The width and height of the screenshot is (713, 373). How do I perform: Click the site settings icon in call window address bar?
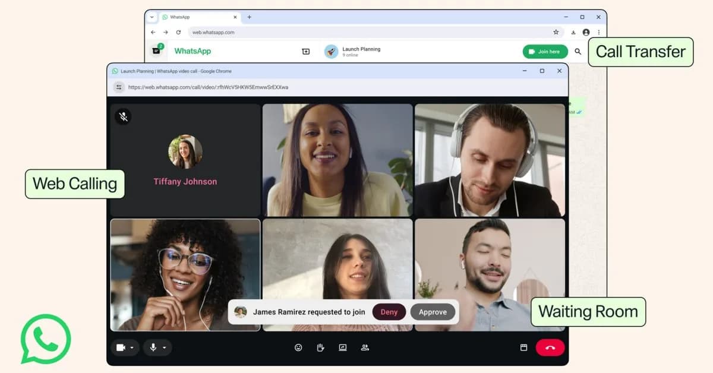119,87
